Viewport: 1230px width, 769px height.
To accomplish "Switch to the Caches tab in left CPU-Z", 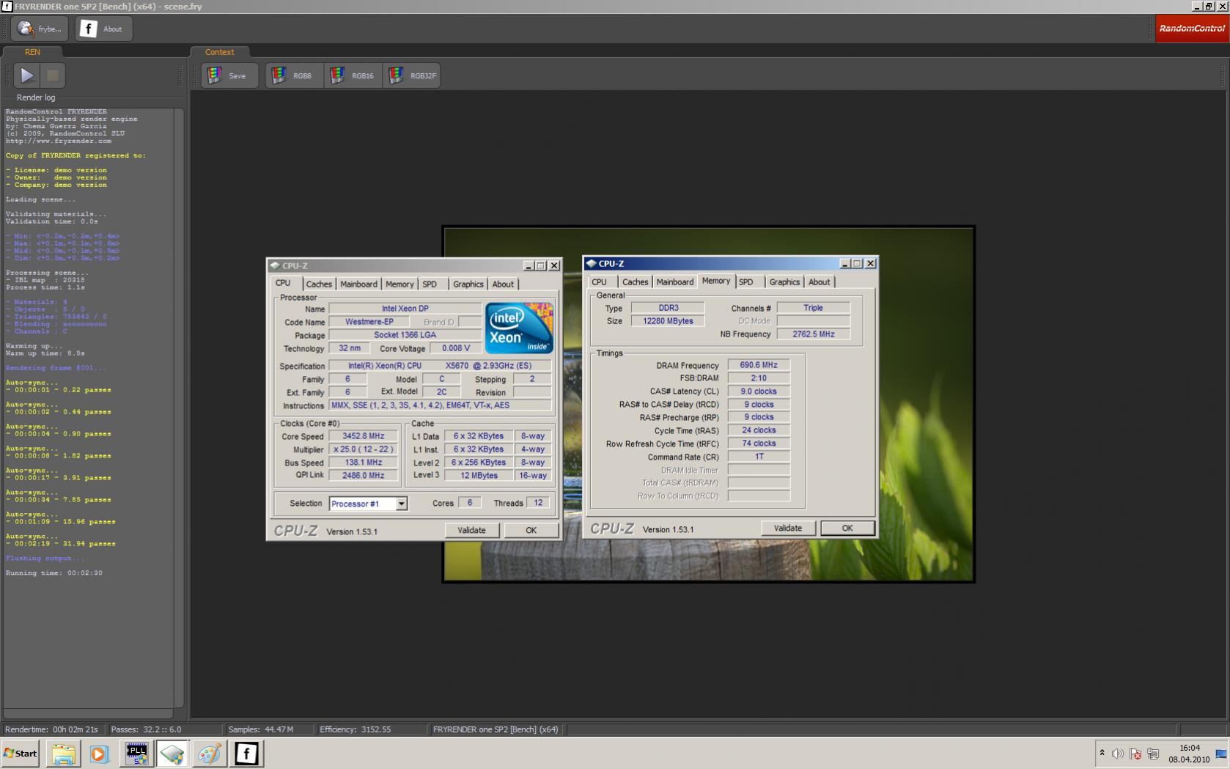I will coord(319,284).
